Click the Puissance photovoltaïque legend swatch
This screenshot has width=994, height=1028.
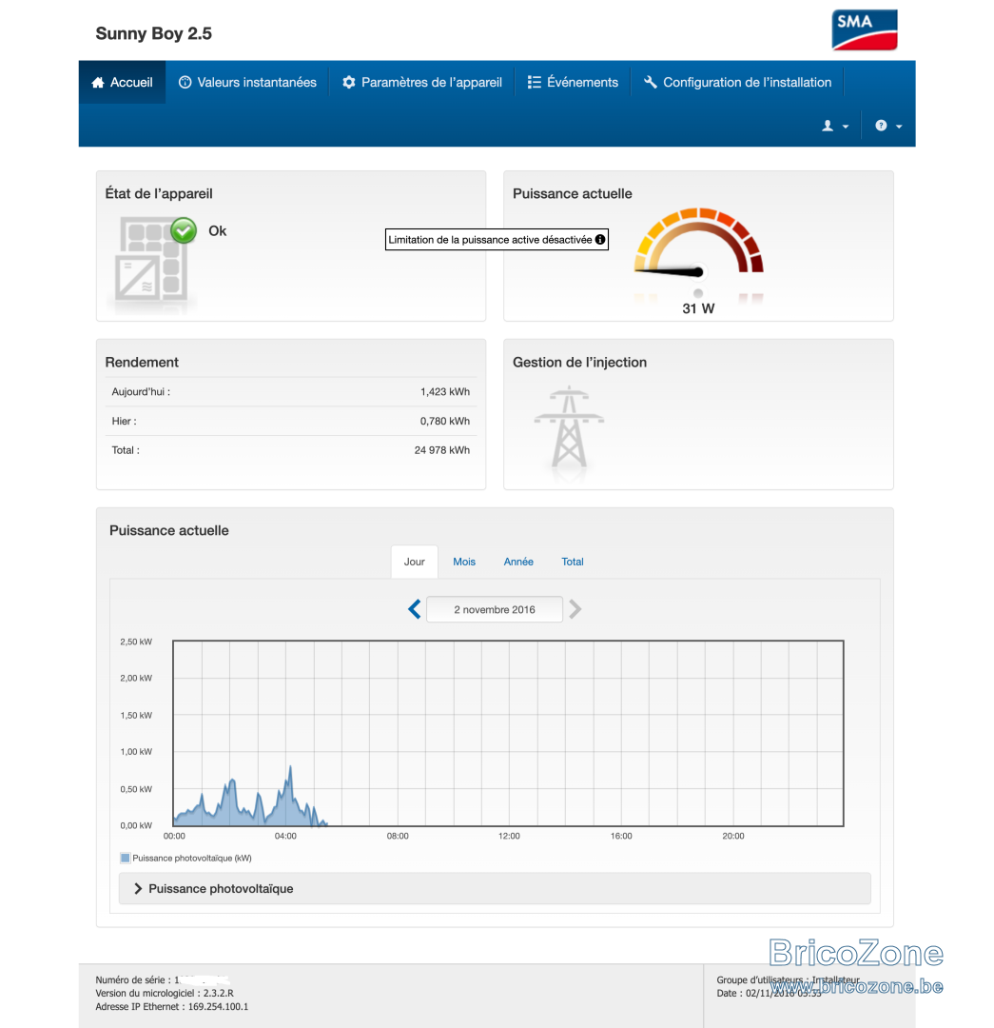coord(126,858)
